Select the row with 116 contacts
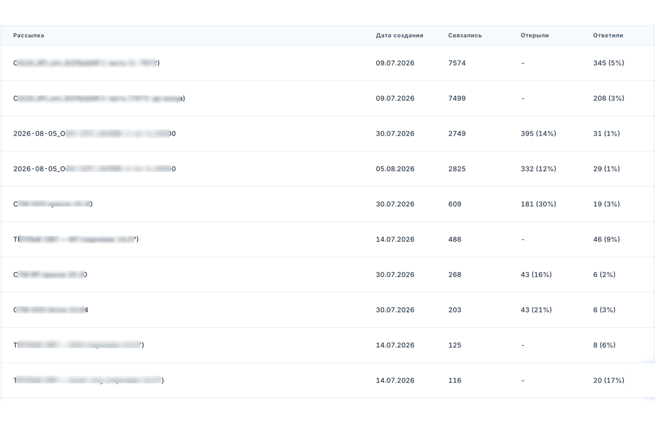This screenshot has width=655, height=425. 327,380
